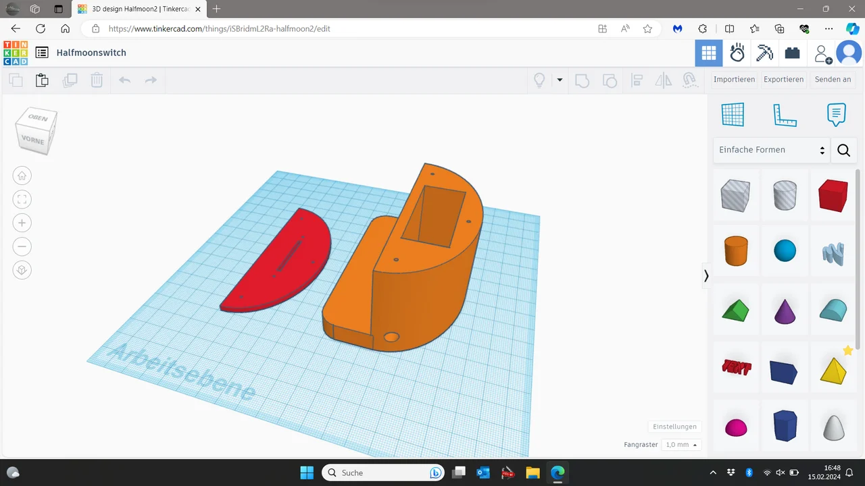Open the Bricks mode pickaxe icon
Image resolution: width=865 pixels, height=486 pixels.
pyautogui.click(x=764, y=53)
